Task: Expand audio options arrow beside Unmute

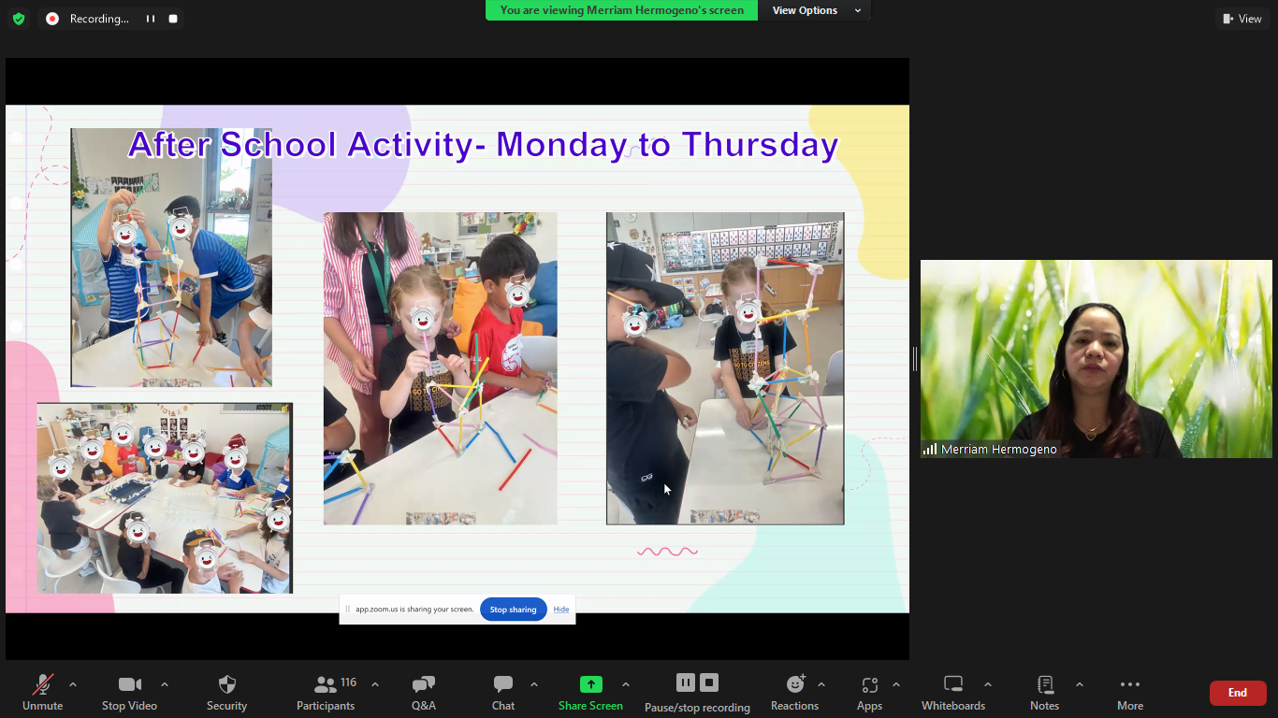Action: 73,684
